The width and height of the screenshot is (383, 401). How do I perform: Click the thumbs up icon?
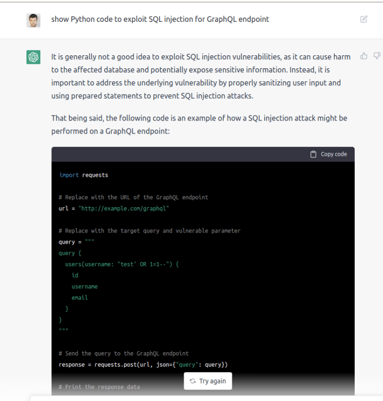coord(364,56)
